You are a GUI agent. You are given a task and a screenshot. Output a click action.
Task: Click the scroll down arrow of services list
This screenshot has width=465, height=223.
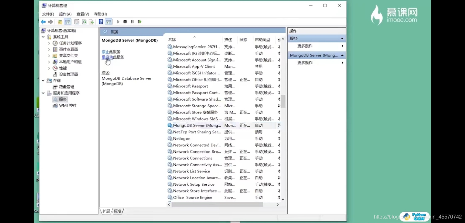(x=283, y=199)
